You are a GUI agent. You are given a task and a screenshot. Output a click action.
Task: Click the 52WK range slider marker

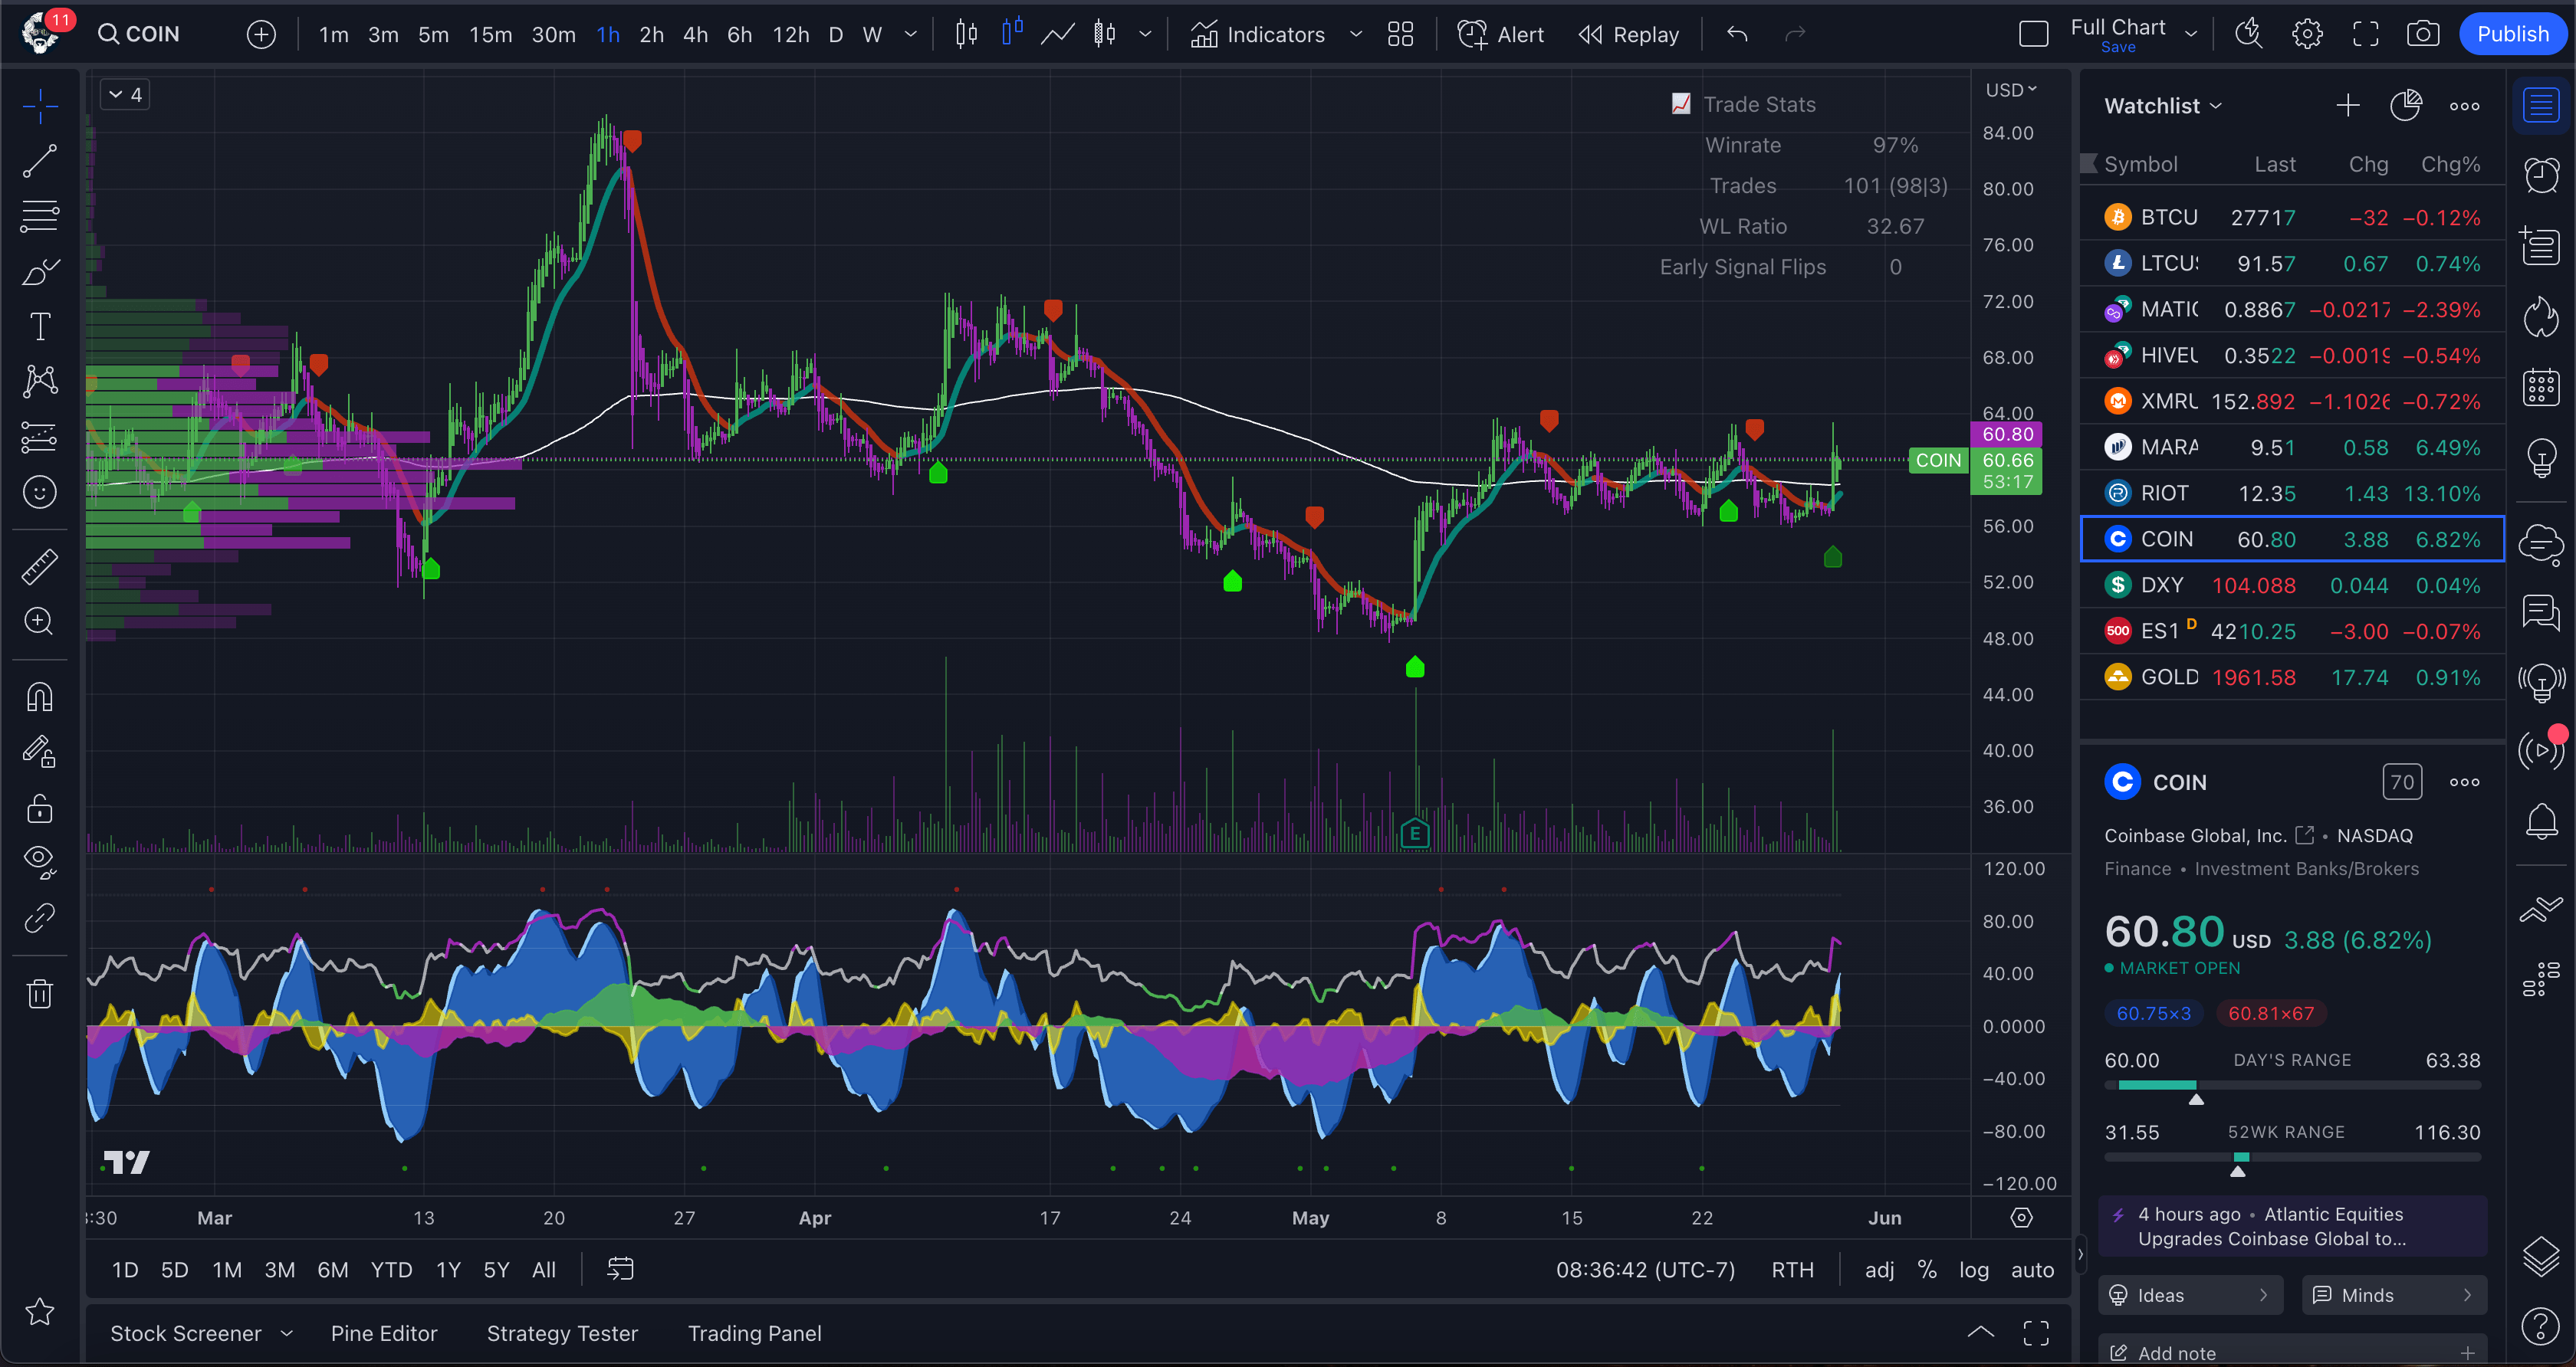[2238, 1169]
